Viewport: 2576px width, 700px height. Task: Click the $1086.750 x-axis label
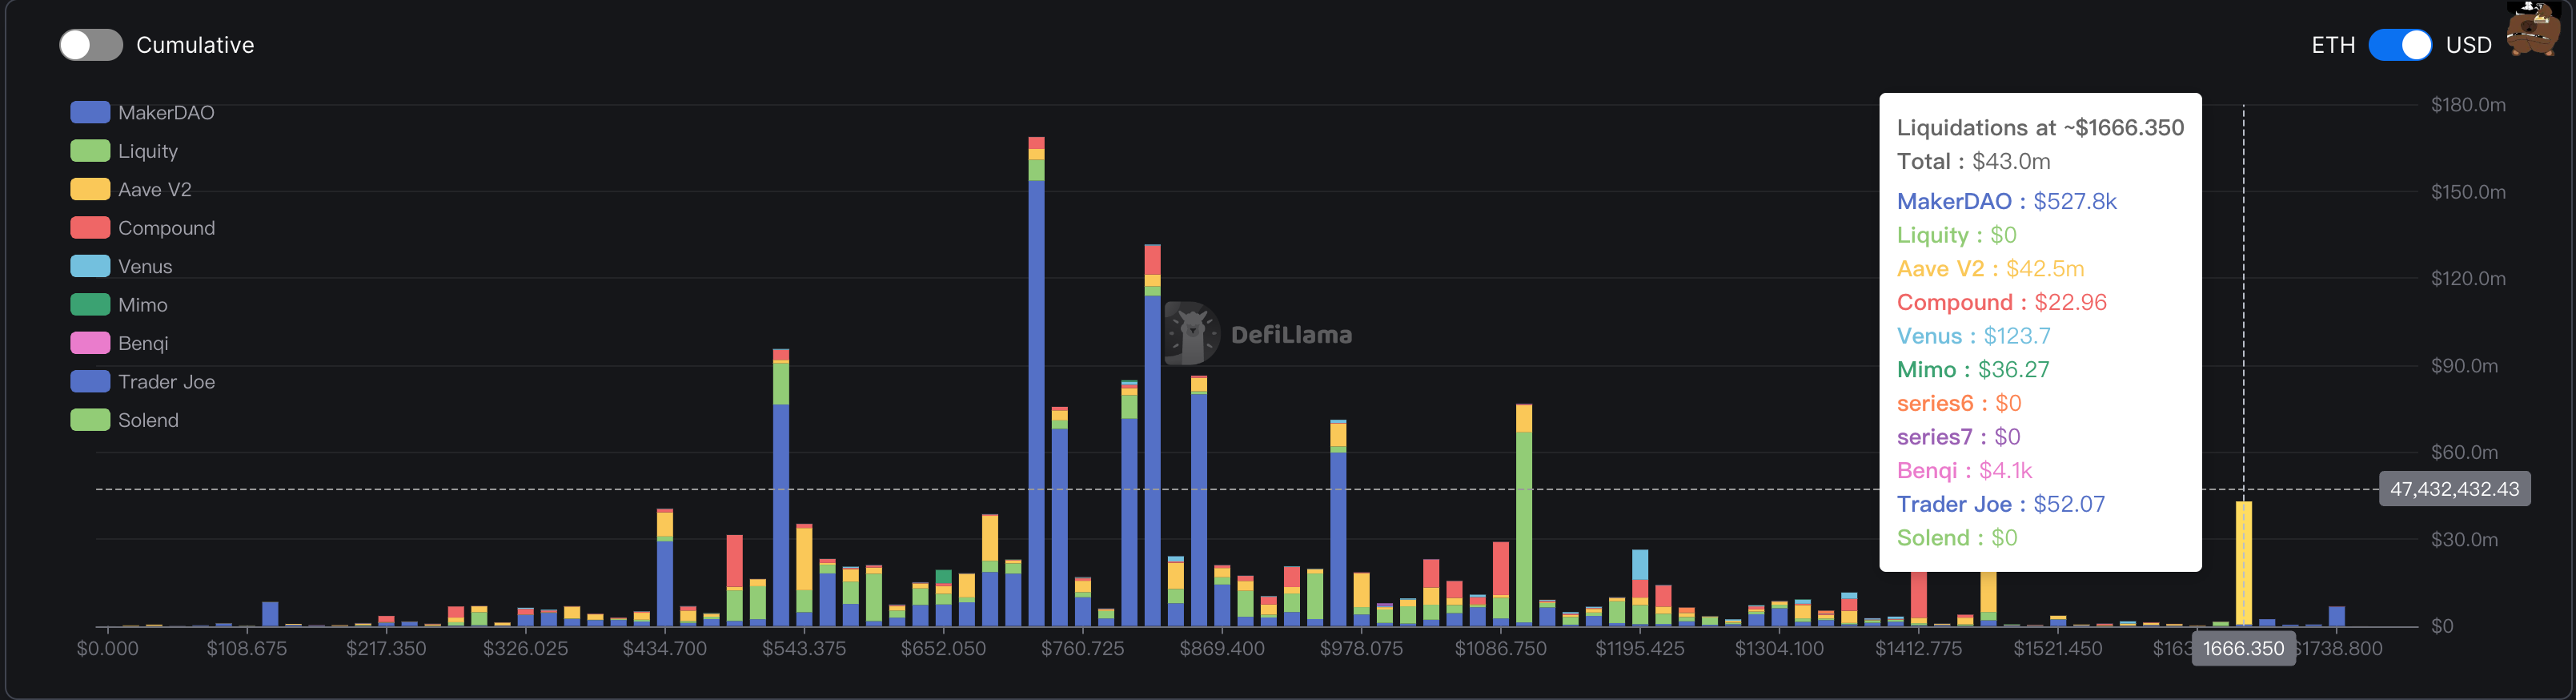(x=1501, y=649)
